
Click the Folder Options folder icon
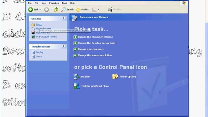pos(115,77)
